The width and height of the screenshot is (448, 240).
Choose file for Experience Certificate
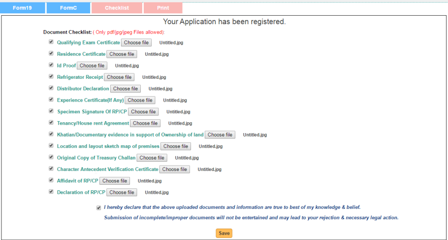(140, 100)
